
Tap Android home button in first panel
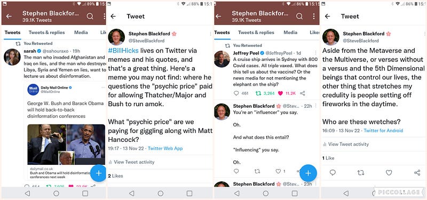coord(56,194)
